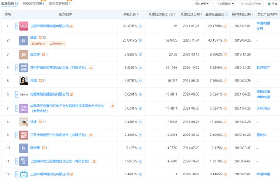Click the beneficiary path icon beside 40.4551%
Viewport: 280px width, 181px height.
point(226,41)
